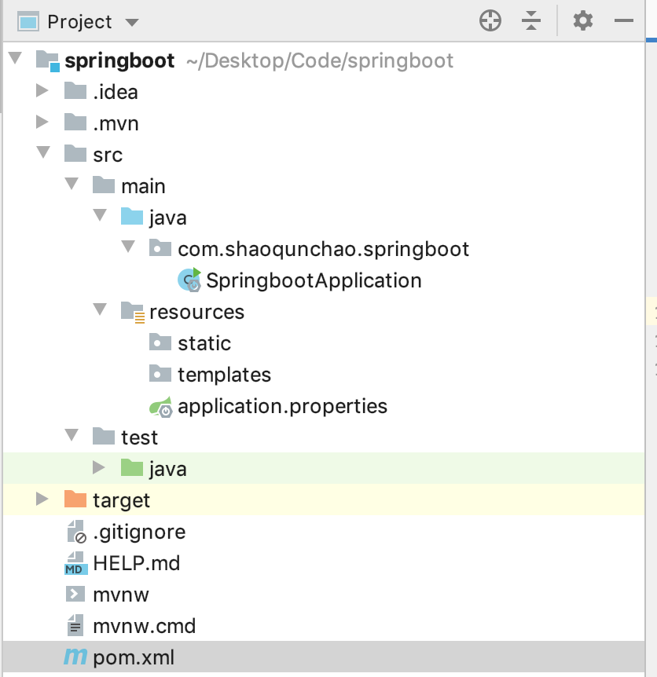Click the Maven pom.xml m icon
This screenshot has width=657, height=677.
(x=75, y=657)
